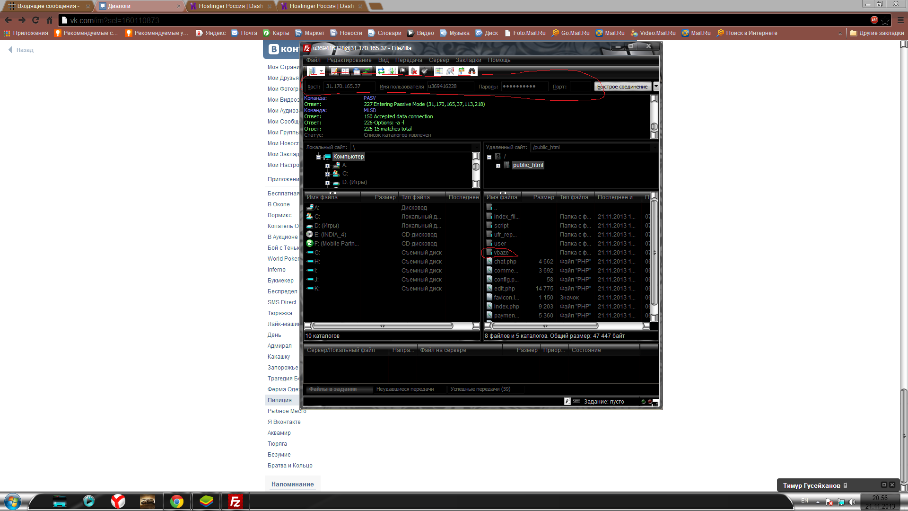Click the reconnect checkmark icon

(x=425, y=71)
